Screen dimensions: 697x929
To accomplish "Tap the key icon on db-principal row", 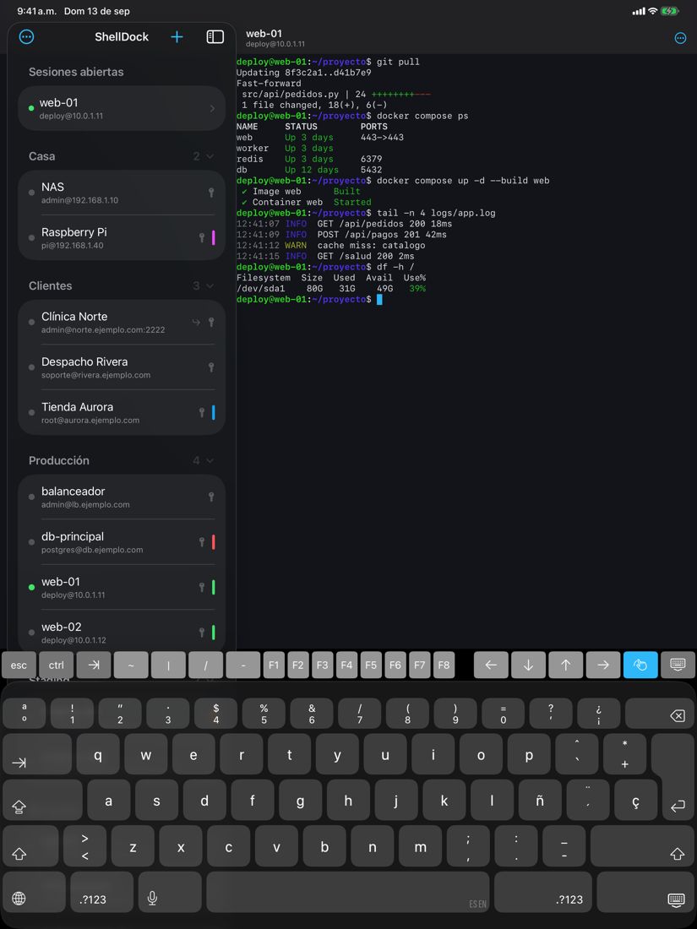I will 202,542.
